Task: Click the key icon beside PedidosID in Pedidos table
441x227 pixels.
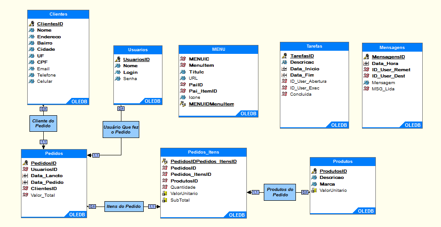Action: (x=25, y=163)
